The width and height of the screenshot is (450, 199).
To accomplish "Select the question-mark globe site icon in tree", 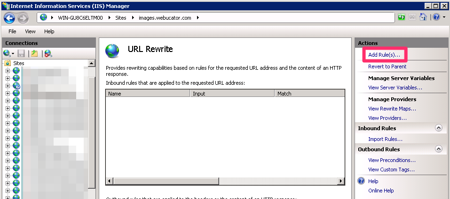I will pyautogui.click(x=16, y=86).
